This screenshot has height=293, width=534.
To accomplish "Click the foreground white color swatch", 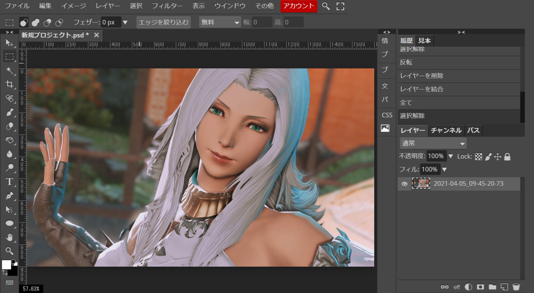I will [6, 265].
